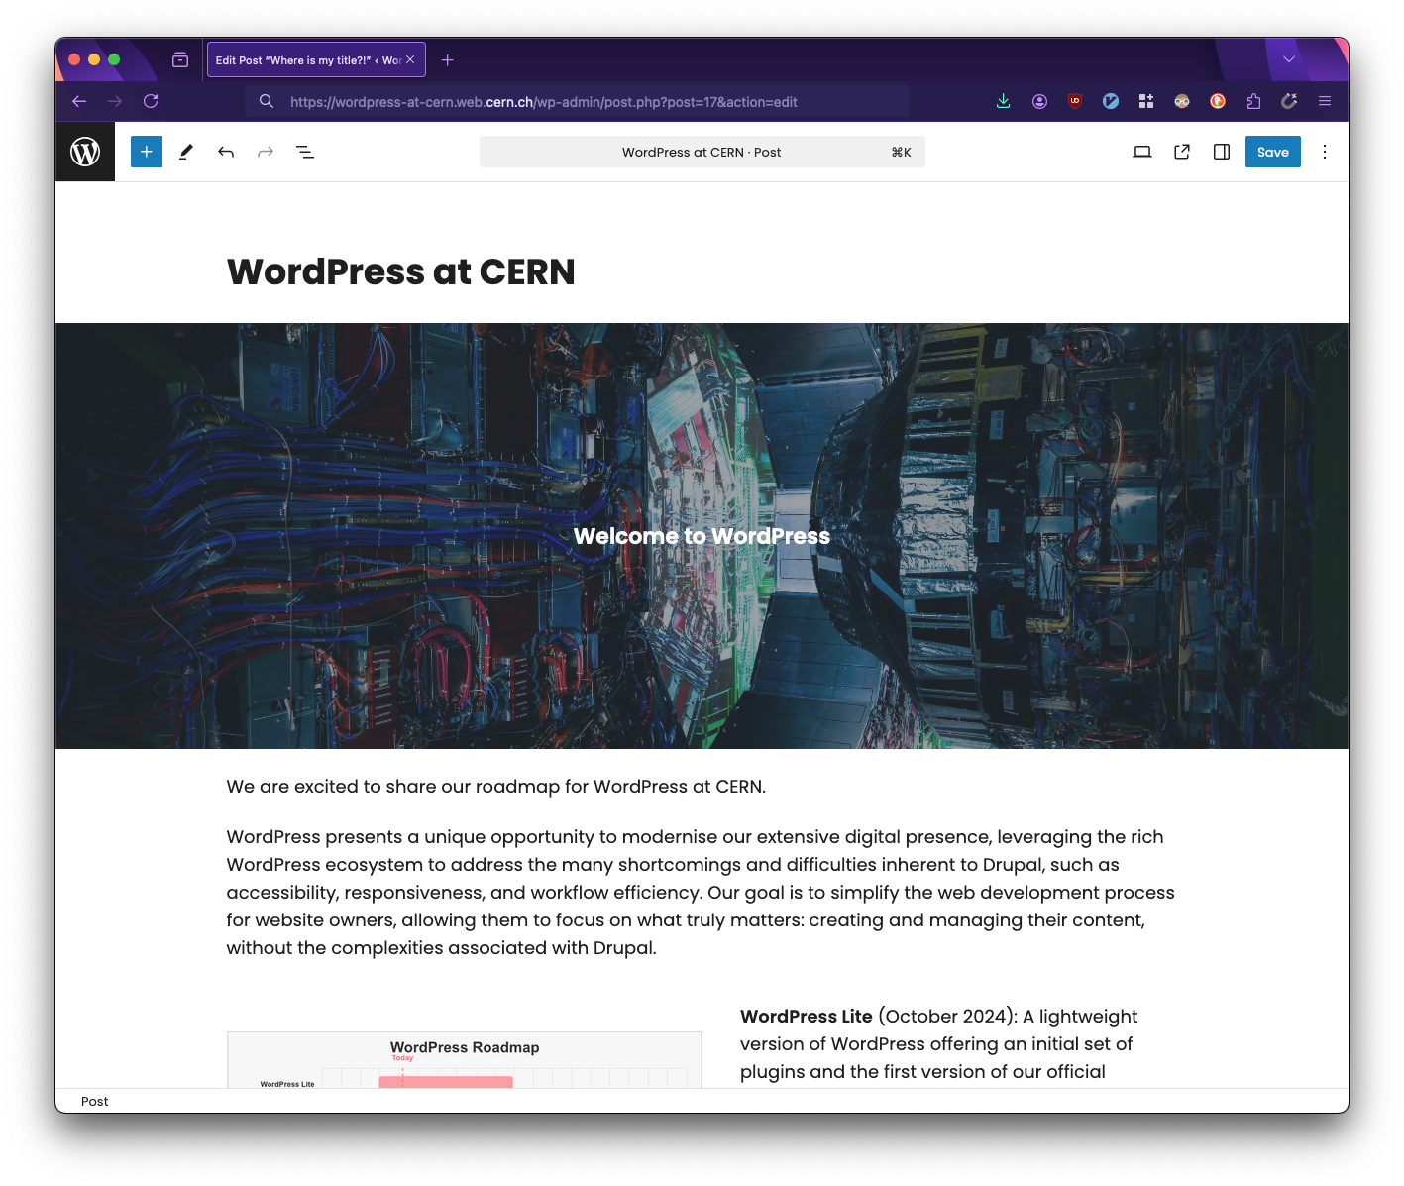Viewport: 1404px width, 1186px height.
Task: Open the WordPress logo dashboard menu
Action: (x=85, y=152)
